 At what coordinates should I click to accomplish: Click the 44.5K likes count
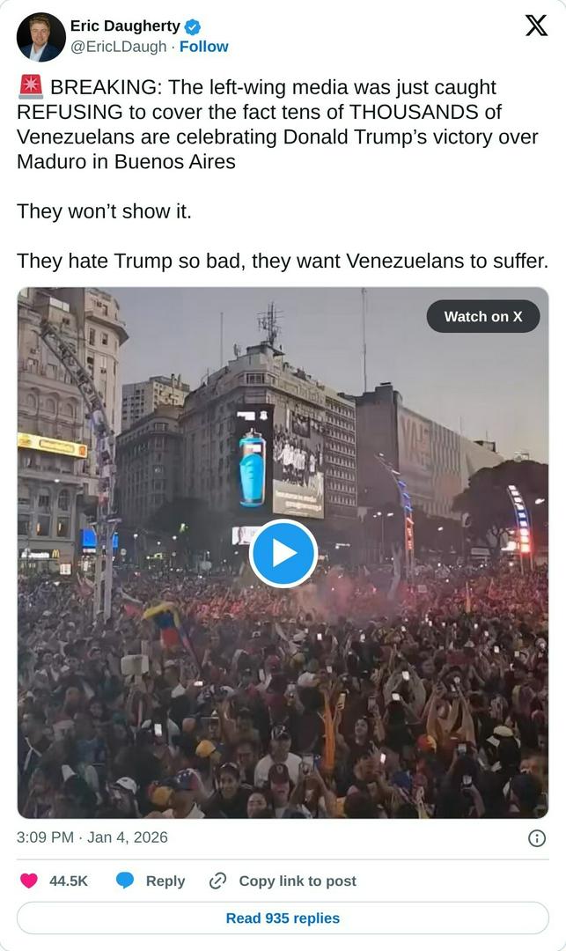[69, 881]
